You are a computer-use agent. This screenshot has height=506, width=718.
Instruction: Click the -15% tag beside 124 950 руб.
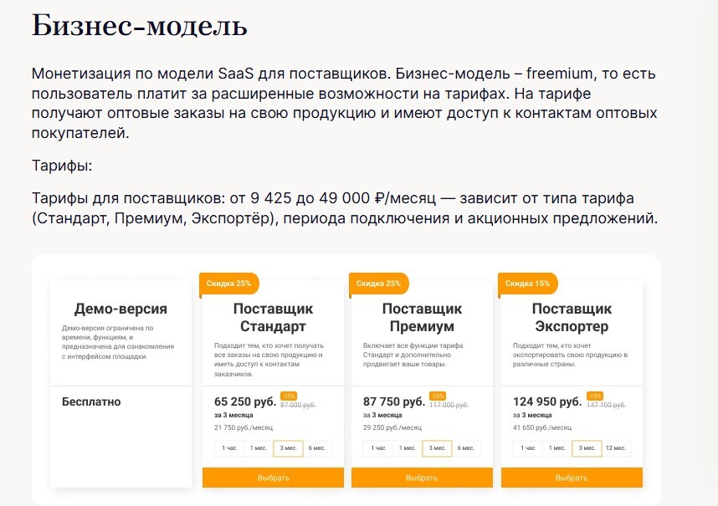pos(595,396)
